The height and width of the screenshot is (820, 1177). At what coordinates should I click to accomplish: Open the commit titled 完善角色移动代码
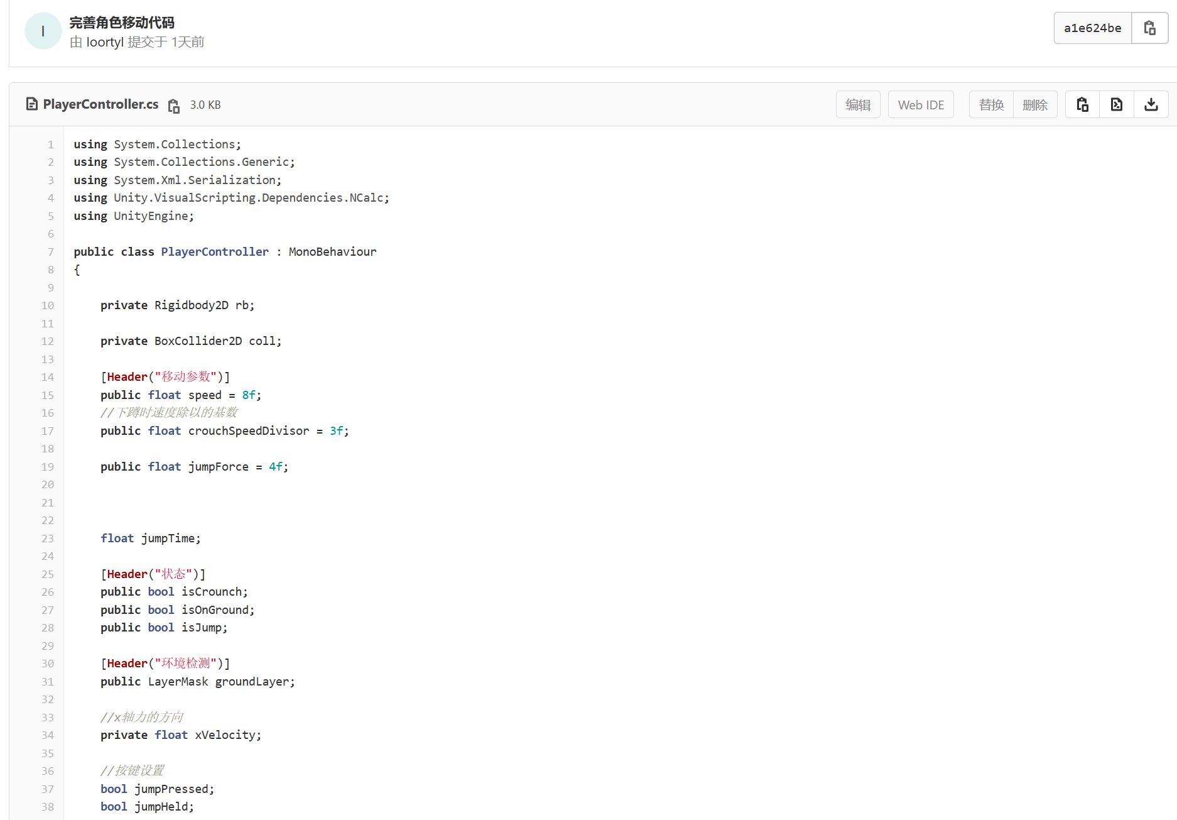click(x=122, y=23)
